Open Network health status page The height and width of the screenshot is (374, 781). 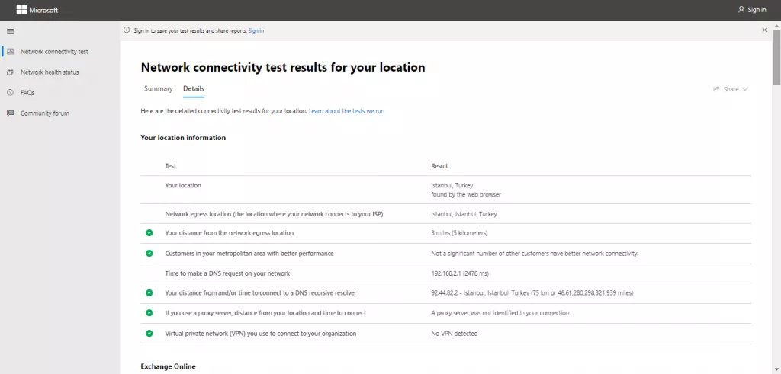pos(50,72)
